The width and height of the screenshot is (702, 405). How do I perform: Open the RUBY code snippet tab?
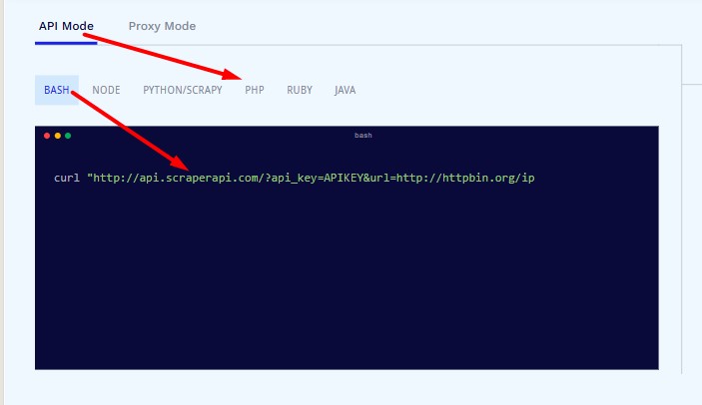click(x=300, y=90)
